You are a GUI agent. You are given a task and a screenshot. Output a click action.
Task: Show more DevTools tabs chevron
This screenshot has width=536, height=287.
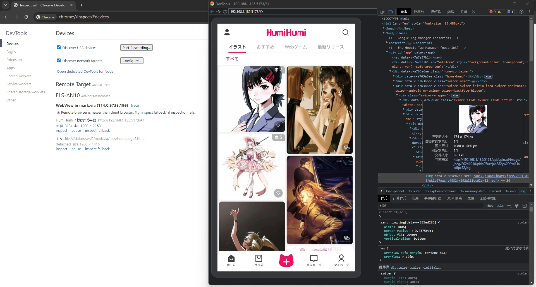(x=473, y=12)
